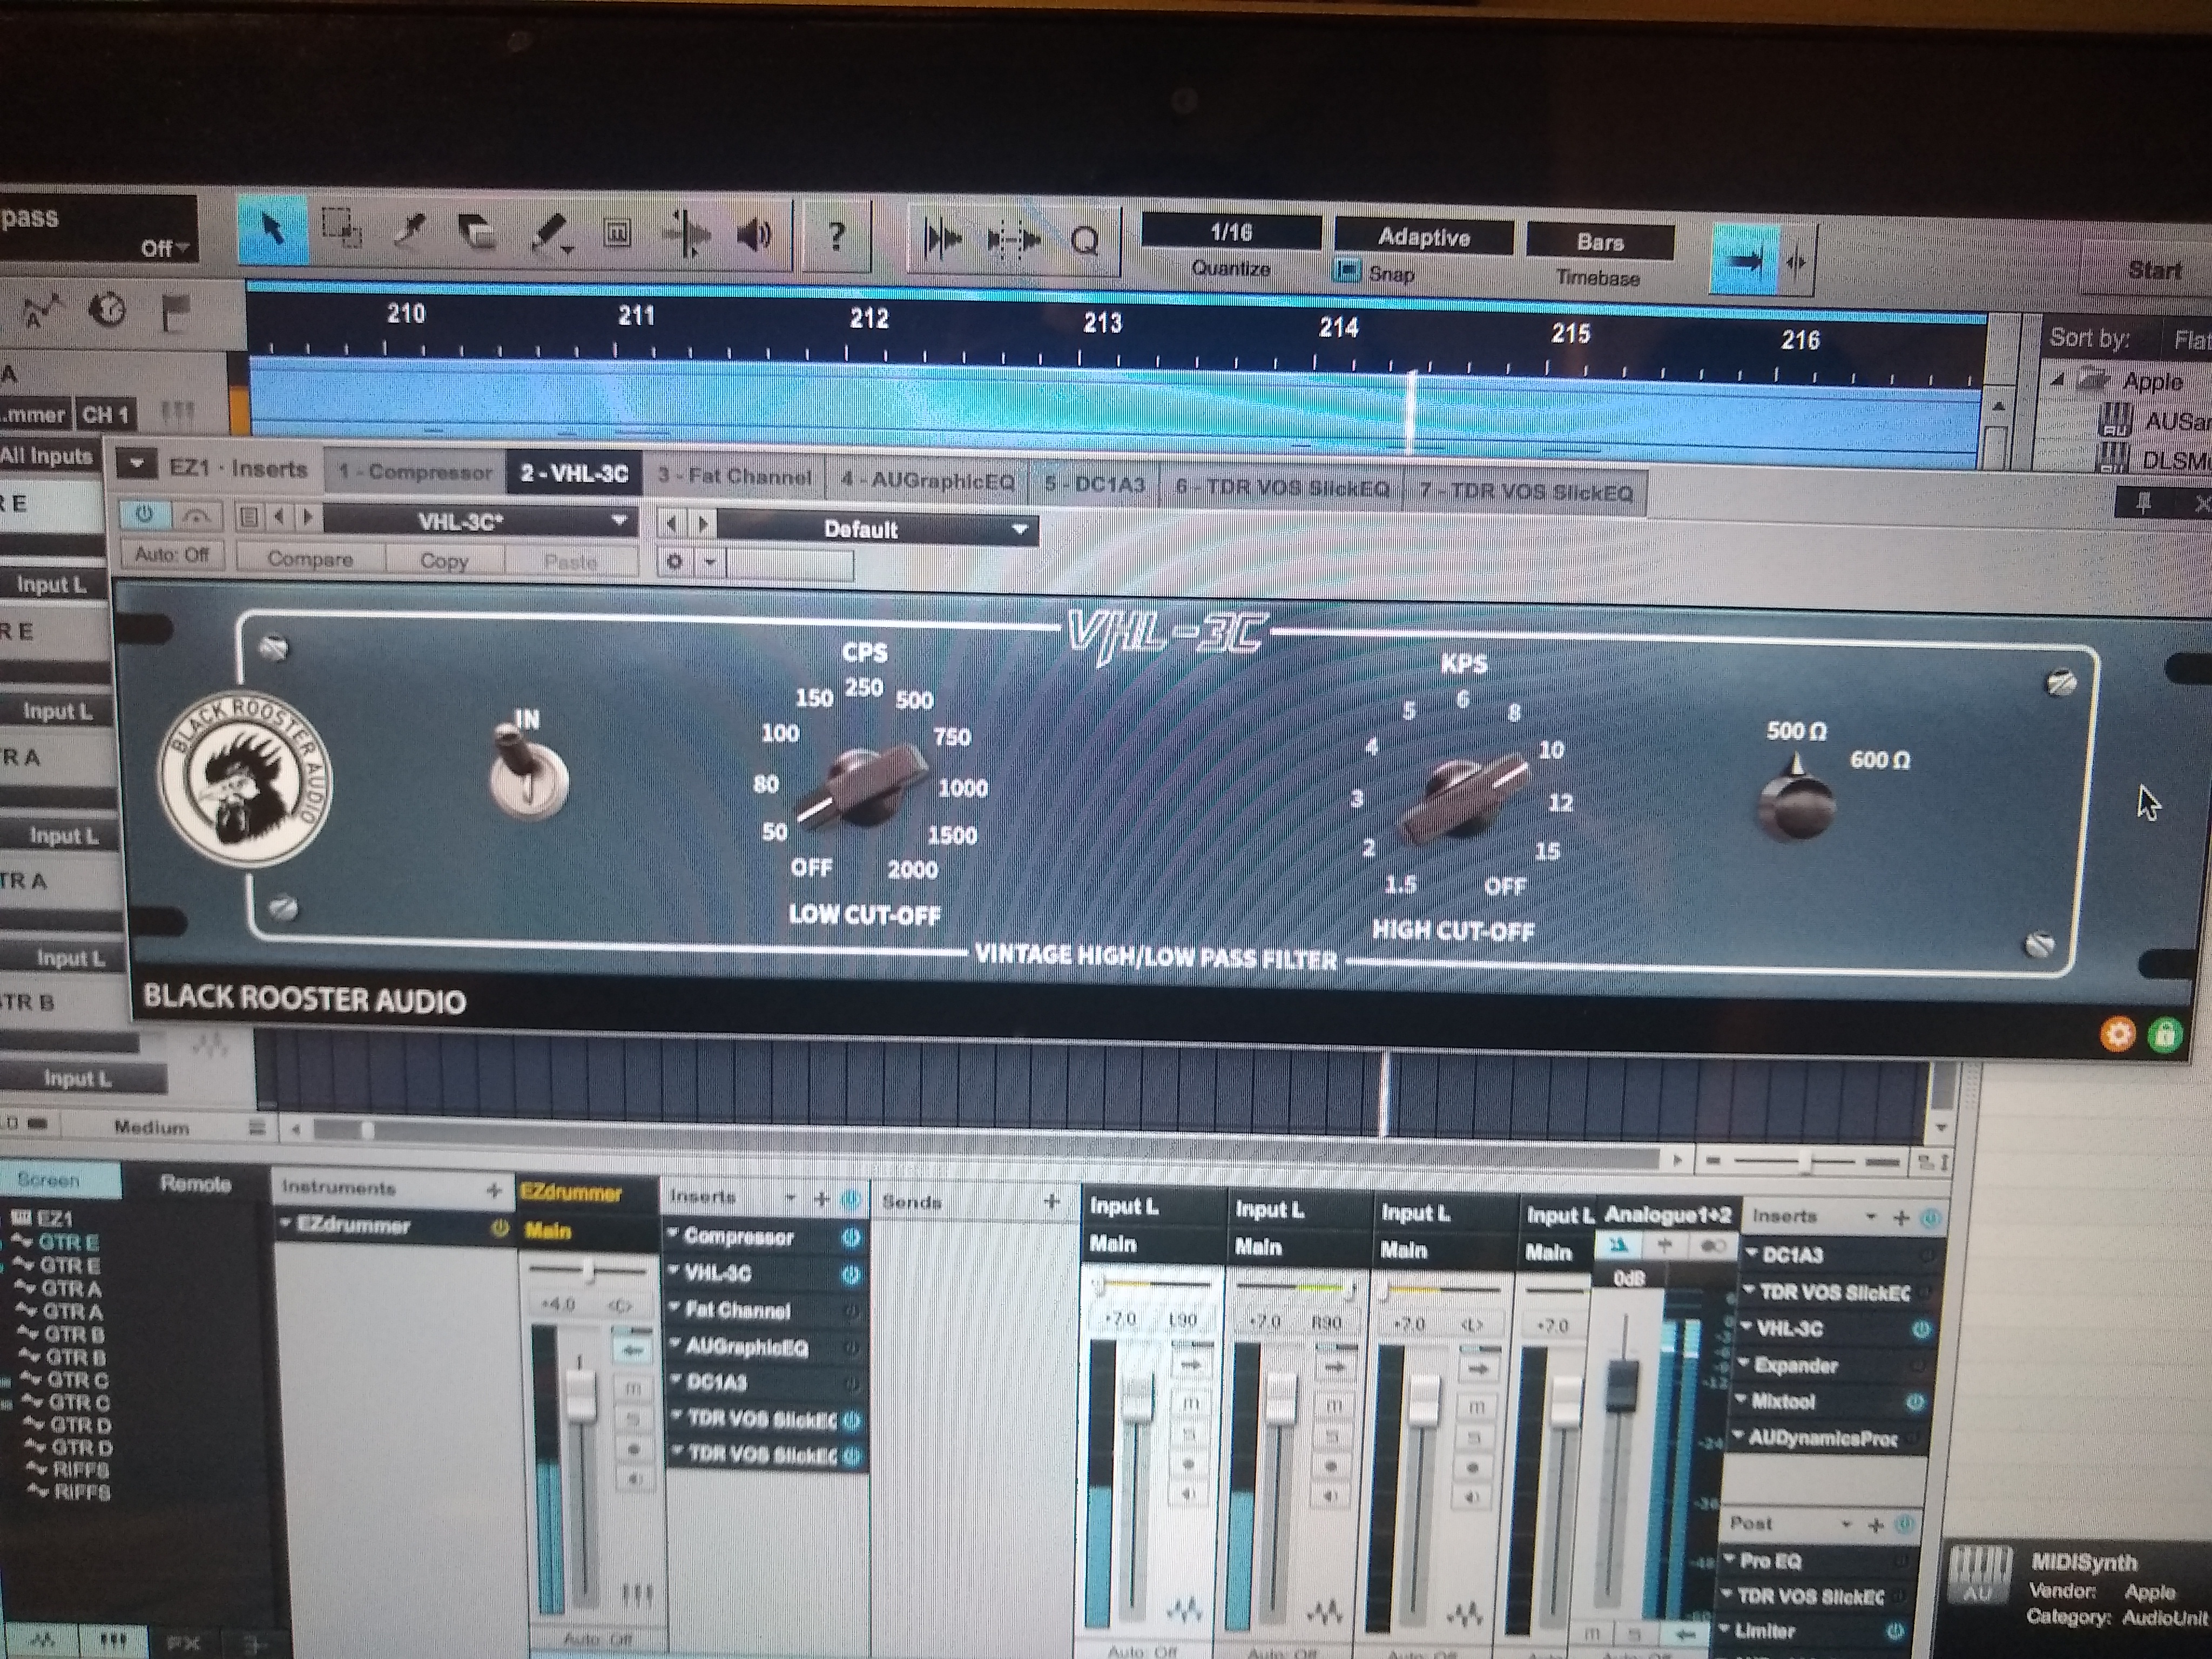The height and width of the screenshot is (1659, 2212).
Task: Open the Remote tab
Action: (195, 1184)
